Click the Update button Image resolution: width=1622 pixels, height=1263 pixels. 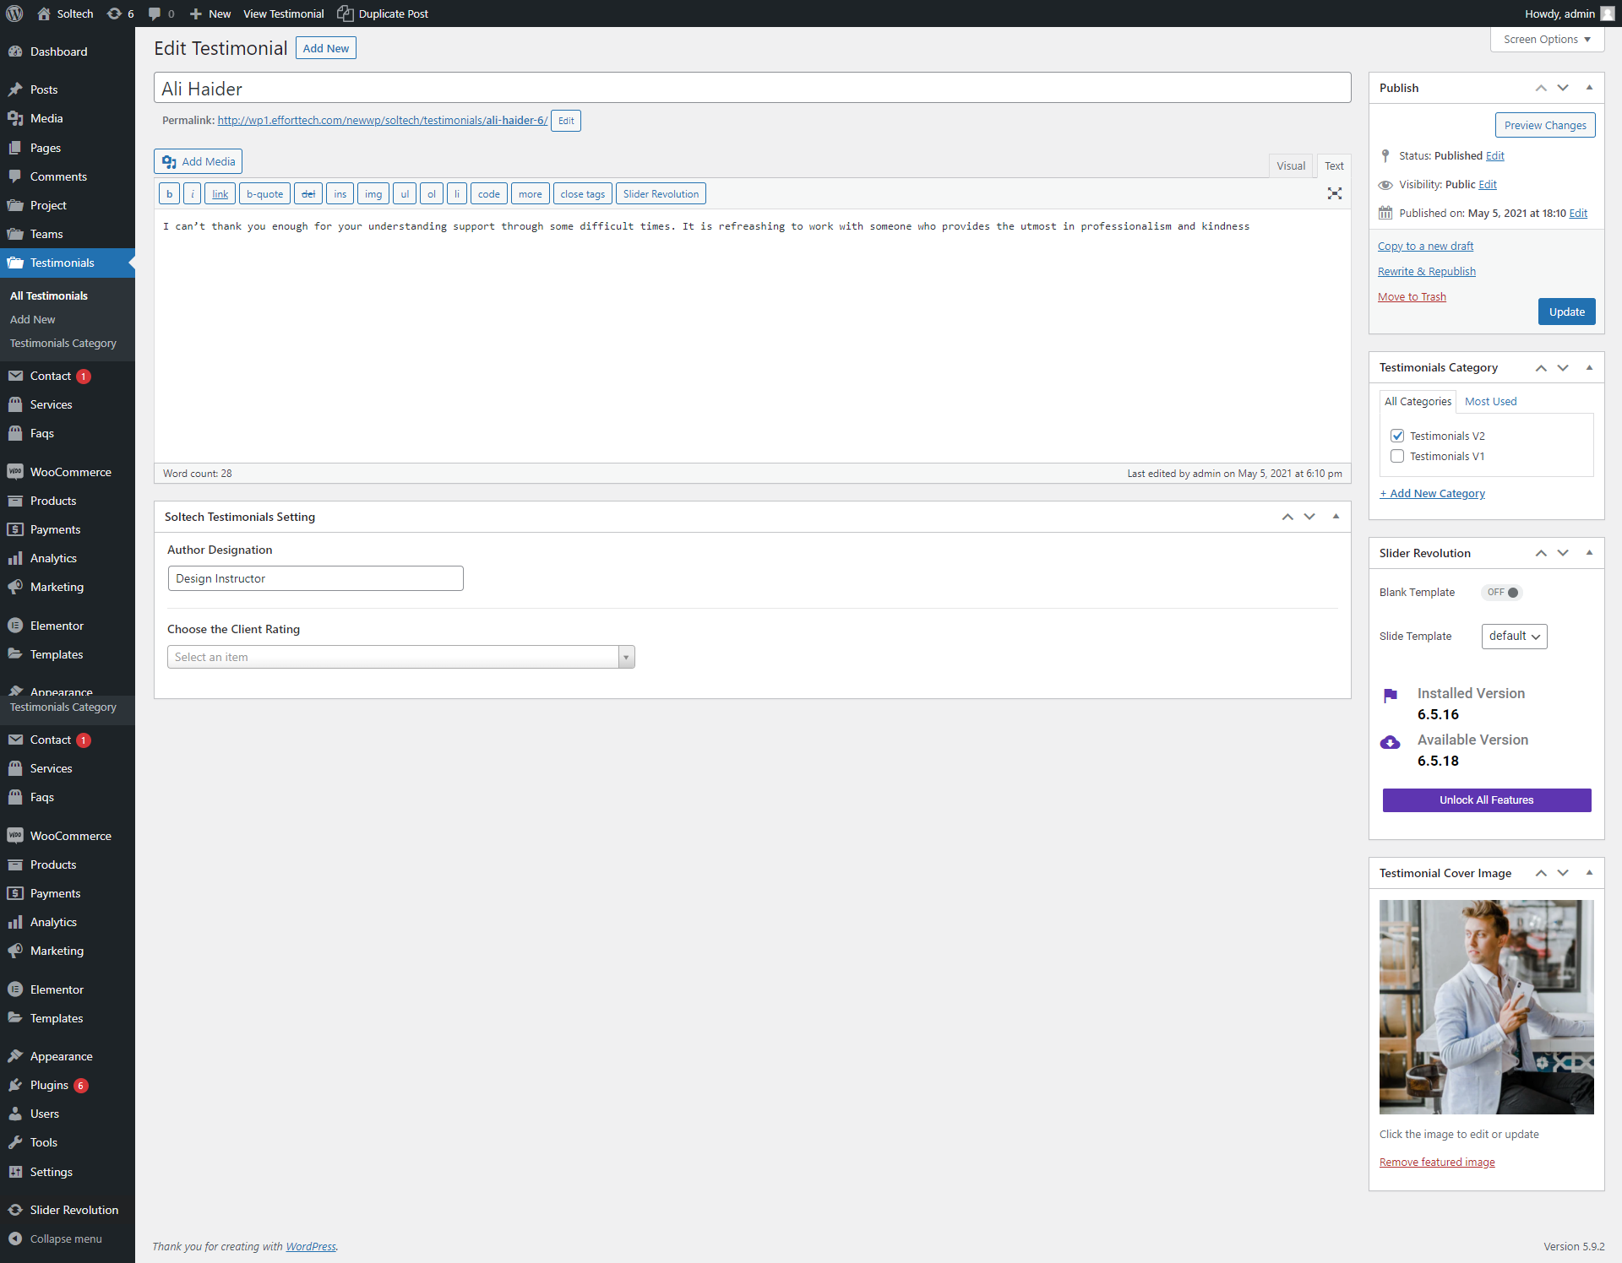[1566, 312]
